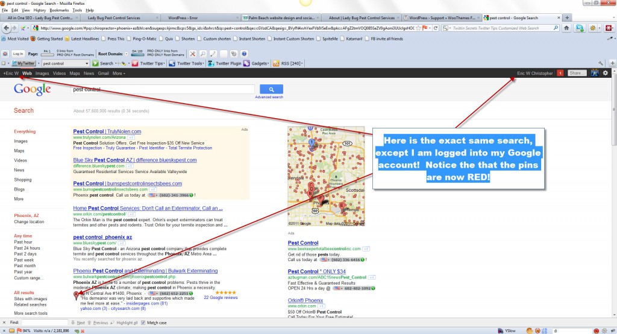Open the Tools menu

point(77,10)
